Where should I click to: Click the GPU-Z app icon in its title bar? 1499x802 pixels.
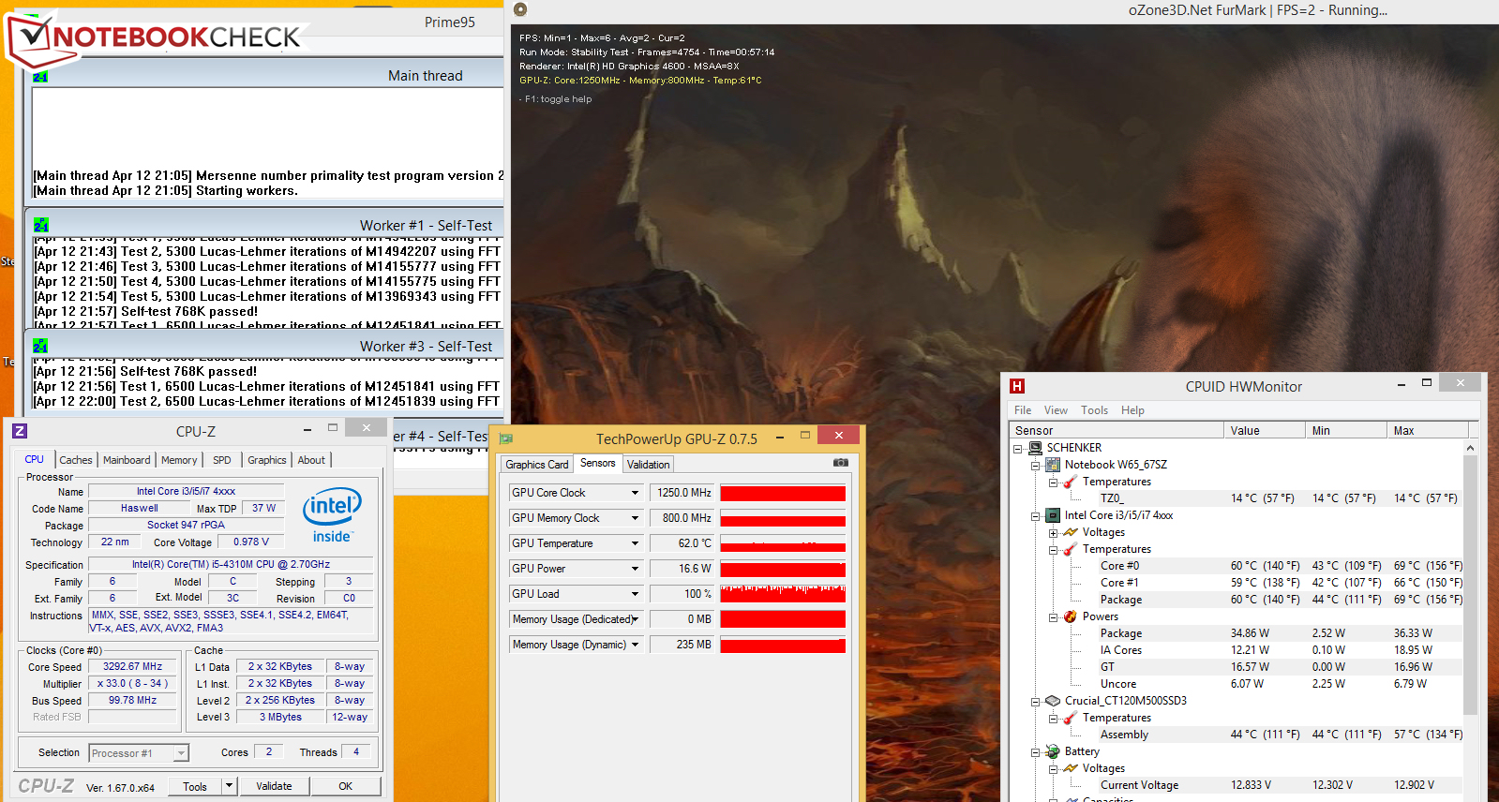tap(506, 438)
